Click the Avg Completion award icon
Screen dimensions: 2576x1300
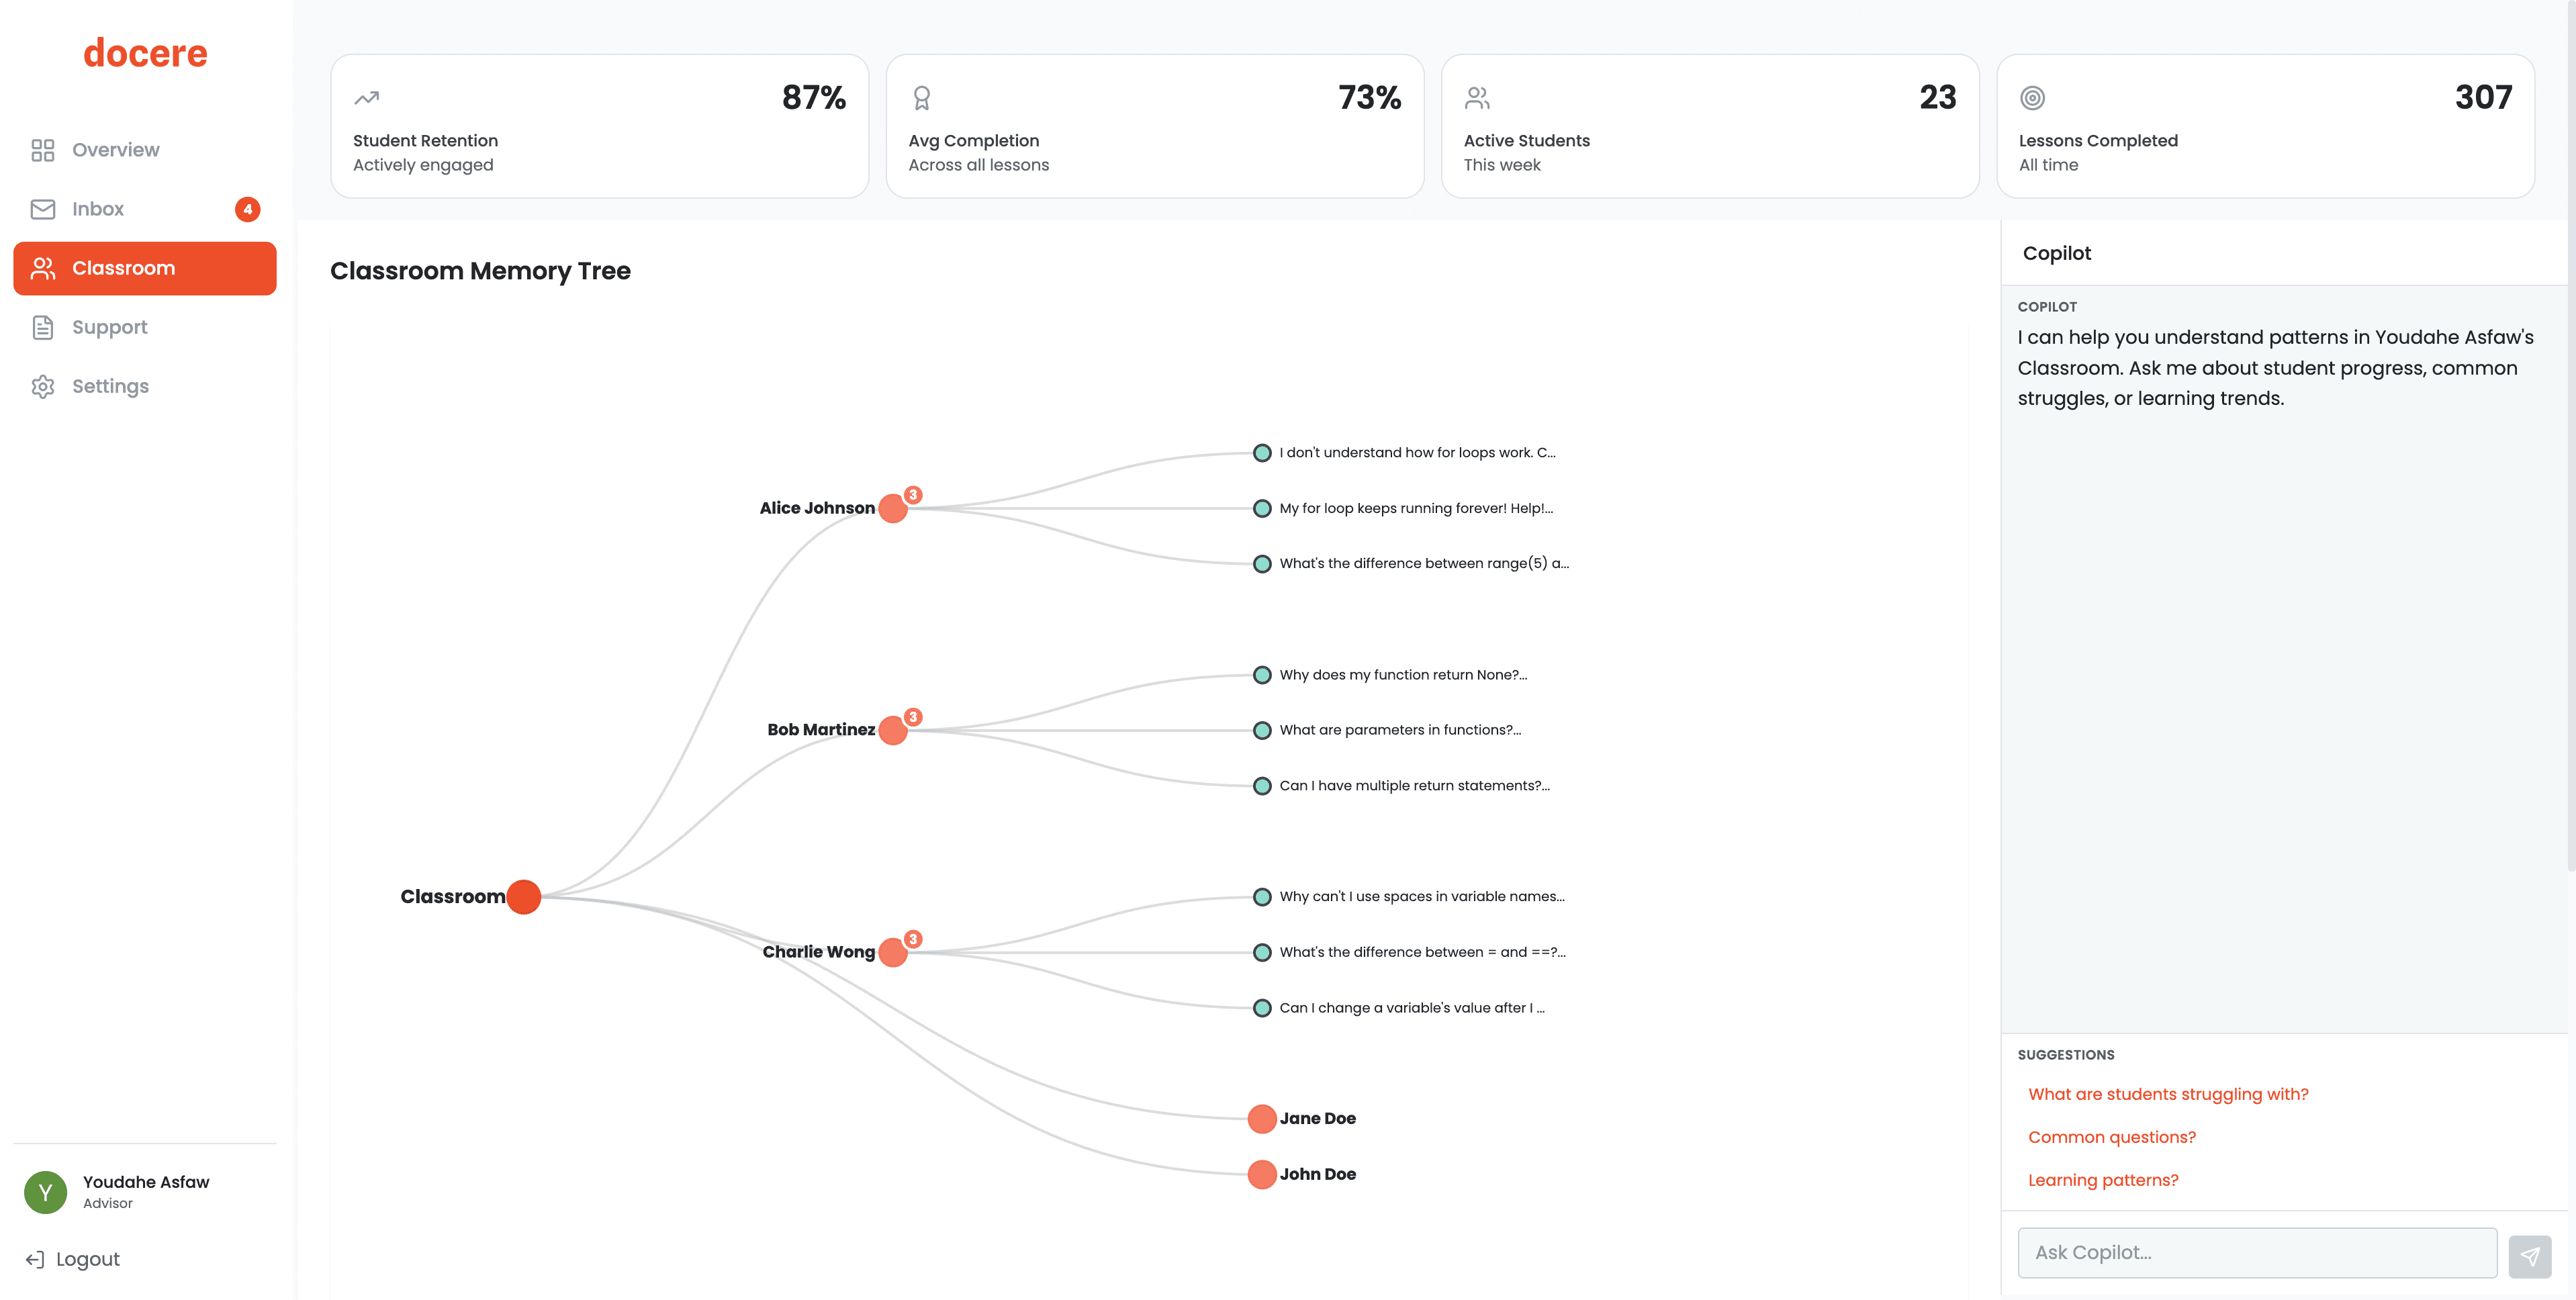[921, 98]
